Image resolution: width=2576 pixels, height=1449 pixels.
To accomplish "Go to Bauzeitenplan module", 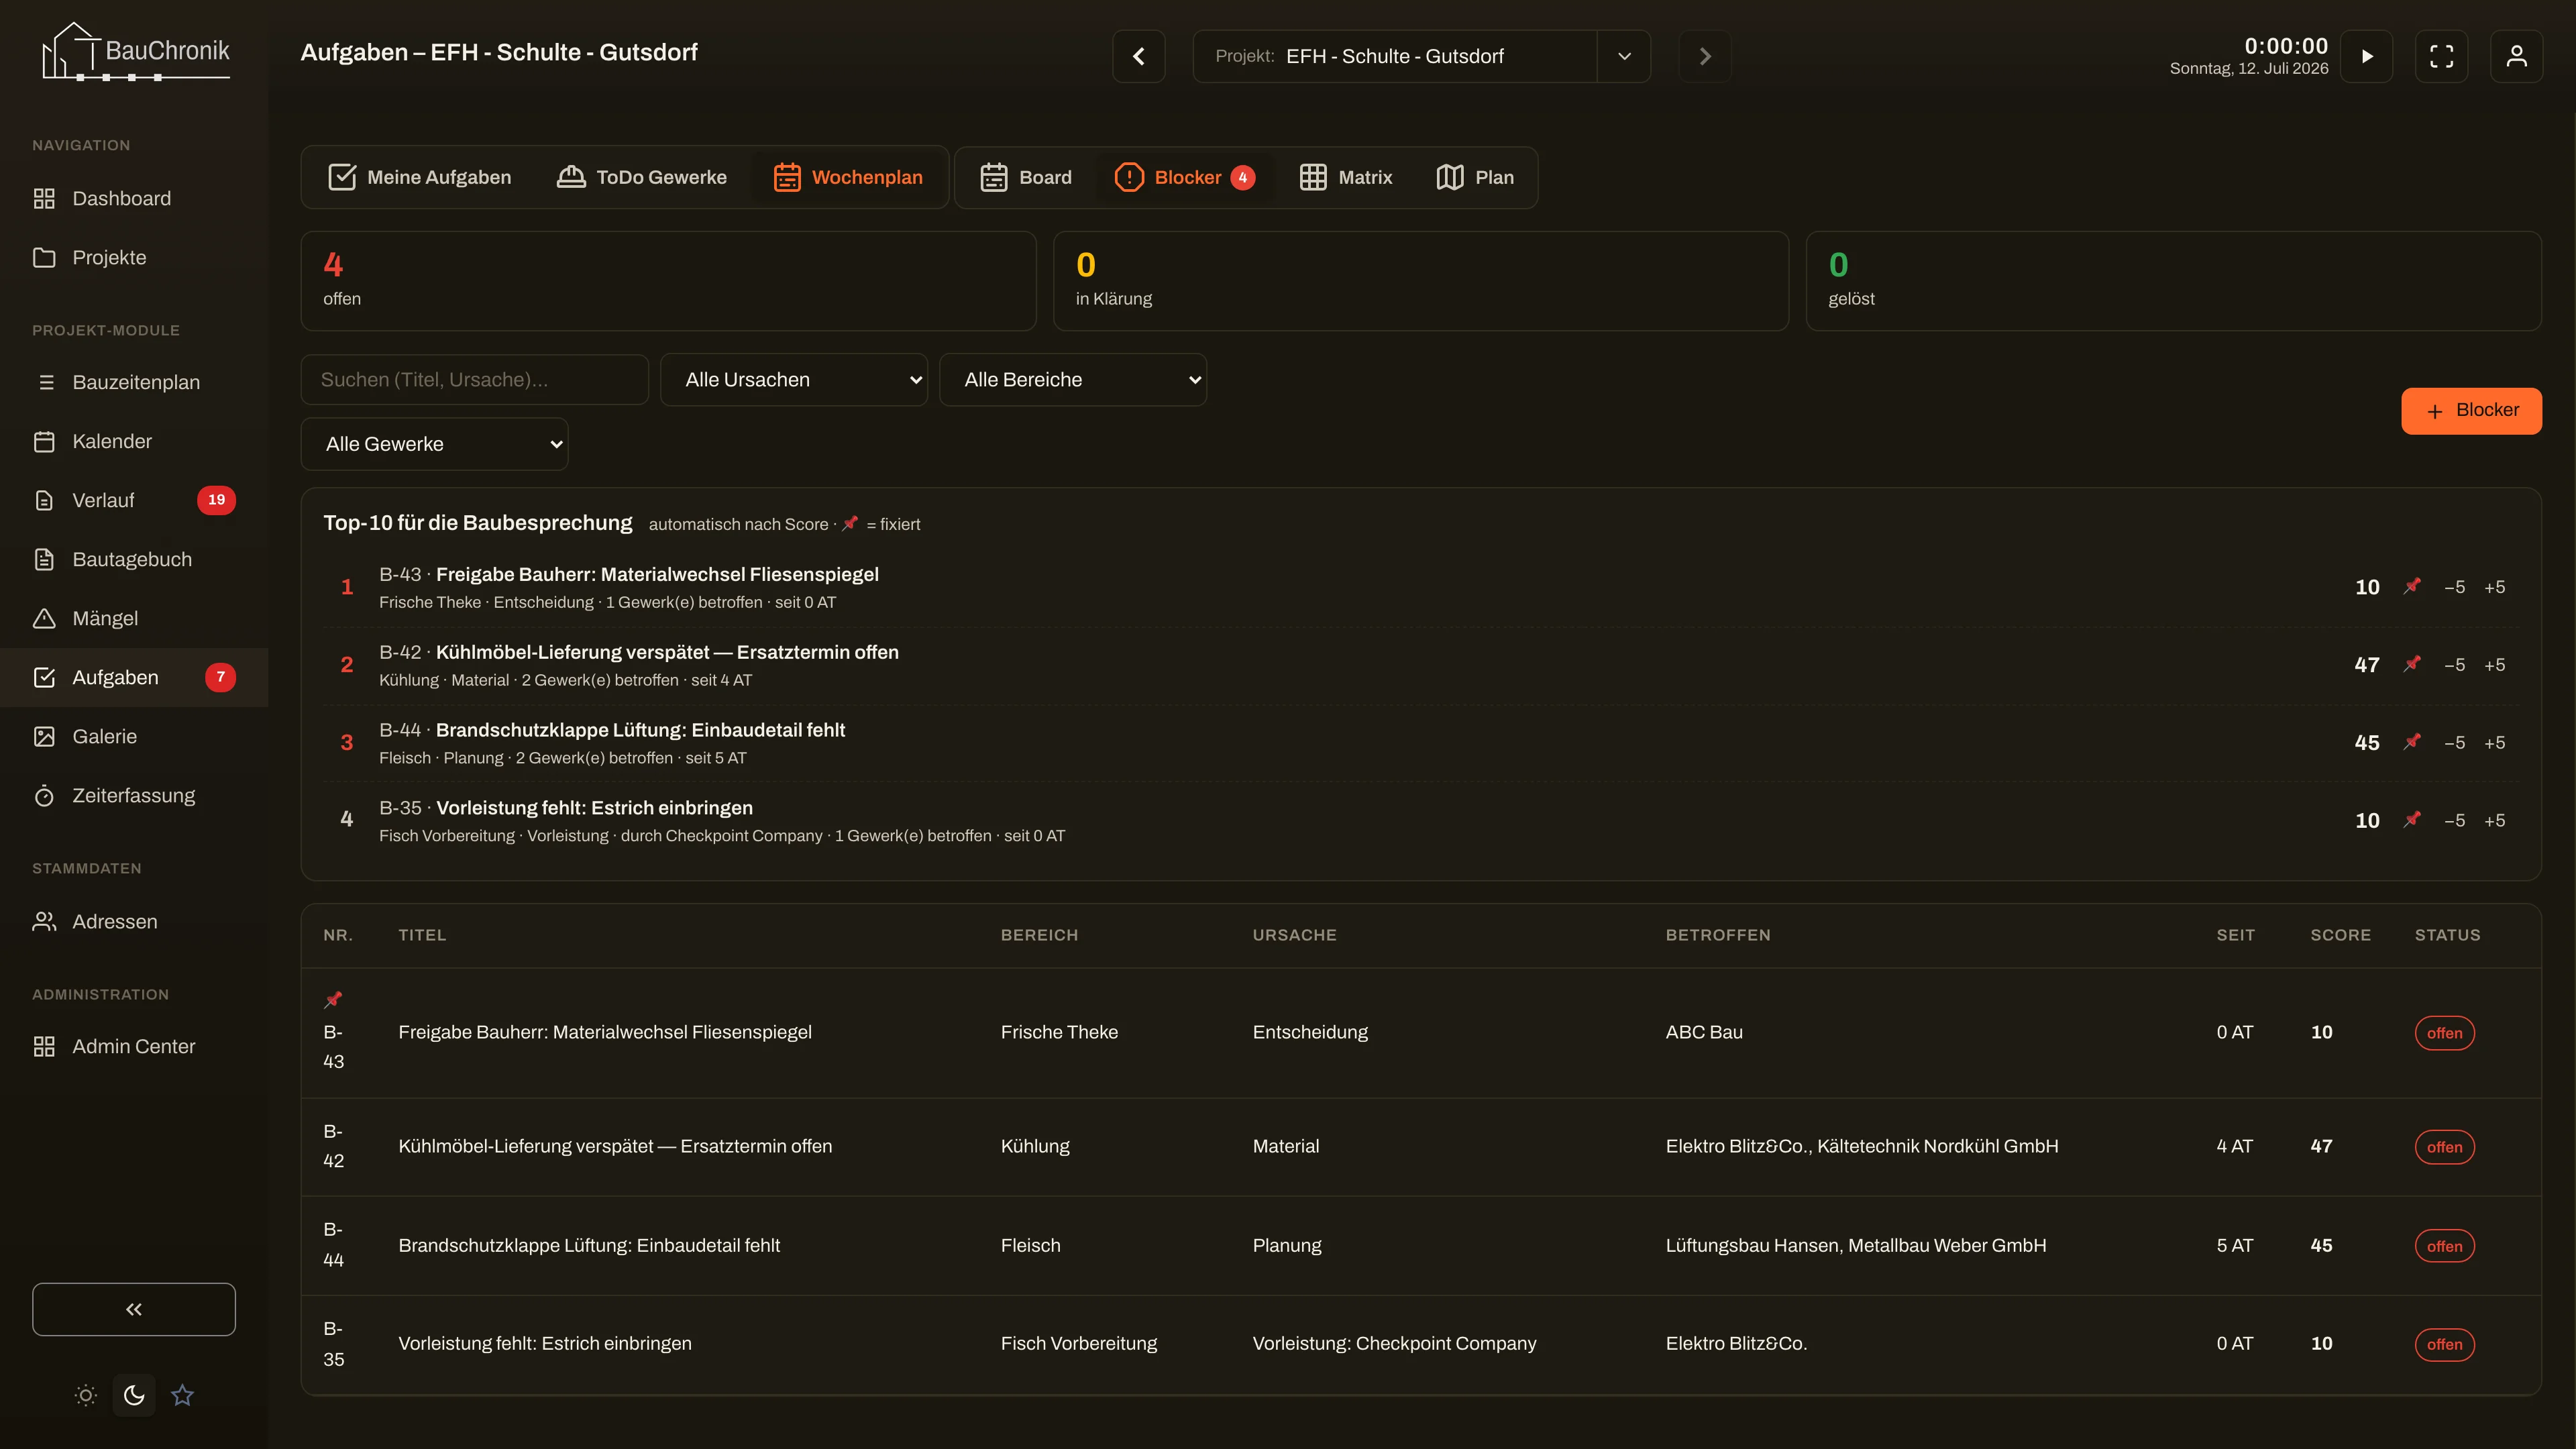I will 134,382.
